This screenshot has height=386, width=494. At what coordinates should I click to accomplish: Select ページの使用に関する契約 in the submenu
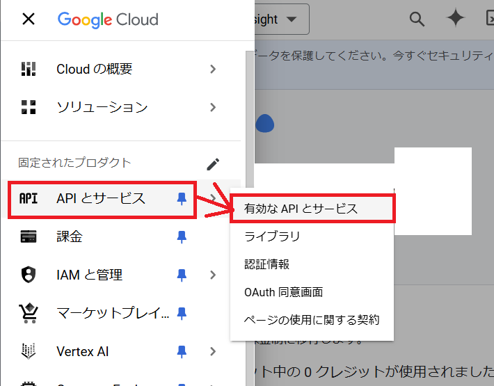312,319
